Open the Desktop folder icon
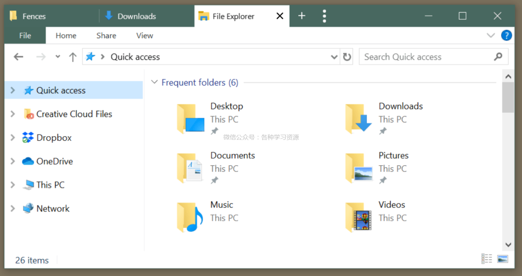 click(x=190, y=119)
